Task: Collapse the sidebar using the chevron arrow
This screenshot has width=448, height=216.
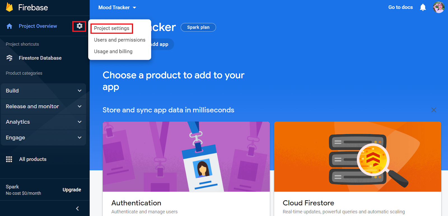Action: (77, 208)
